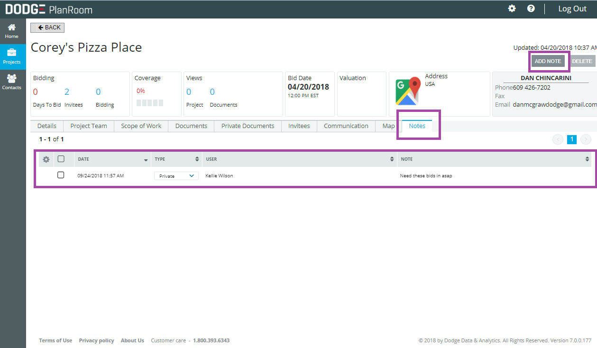Select Home in the left sidebar

coord(11,31)
